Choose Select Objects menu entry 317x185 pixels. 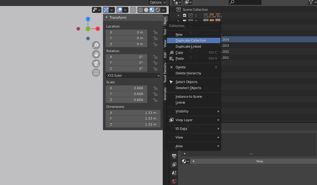194,82
